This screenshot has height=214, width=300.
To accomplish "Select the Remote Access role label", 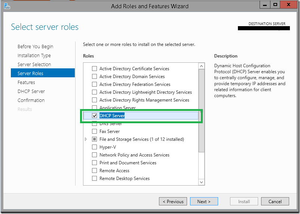I will (114, 171).
